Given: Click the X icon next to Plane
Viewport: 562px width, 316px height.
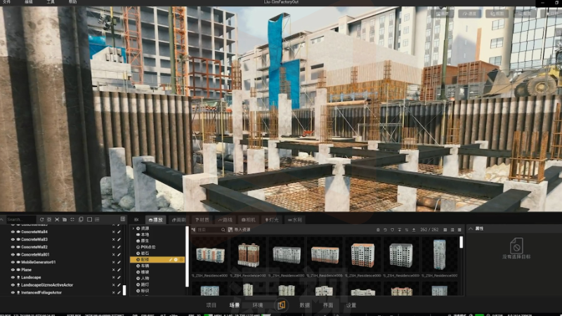Looking at the screenshot, I should tap(113, 270).
